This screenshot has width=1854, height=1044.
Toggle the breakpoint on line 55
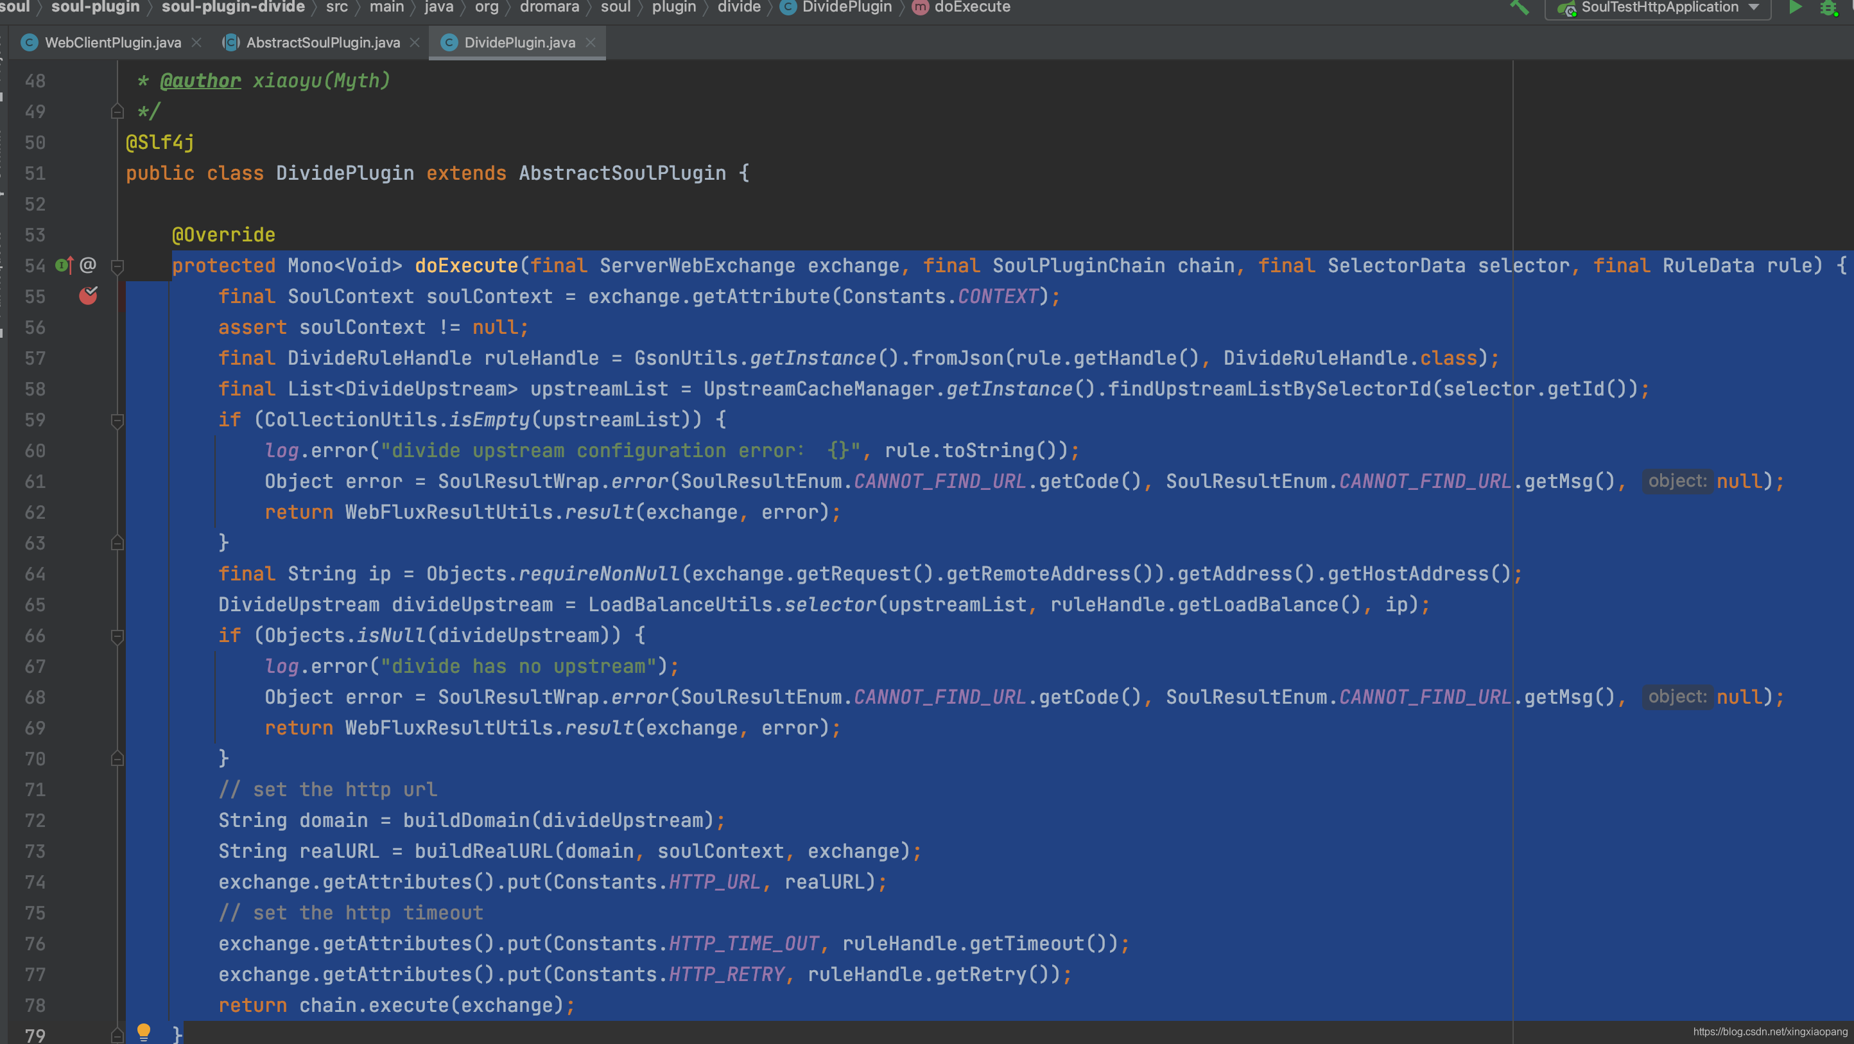88,296
